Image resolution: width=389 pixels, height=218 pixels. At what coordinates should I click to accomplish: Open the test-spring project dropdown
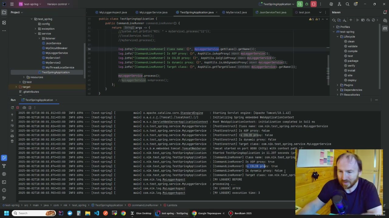pos(30,4)
